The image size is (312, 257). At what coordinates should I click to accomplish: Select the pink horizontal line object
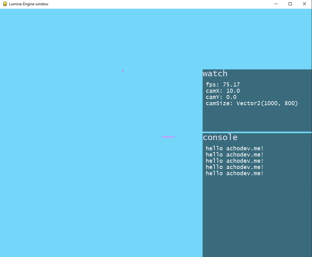(x=168, y=137)
